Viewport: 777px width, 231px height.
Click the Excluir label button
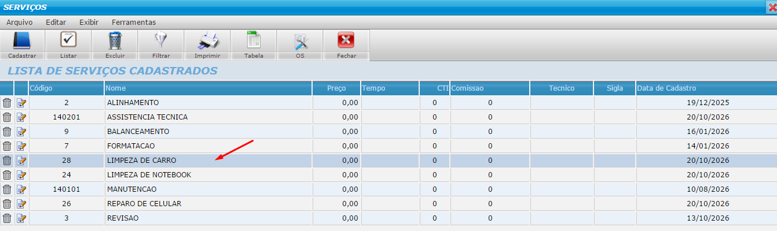point(115,56)
